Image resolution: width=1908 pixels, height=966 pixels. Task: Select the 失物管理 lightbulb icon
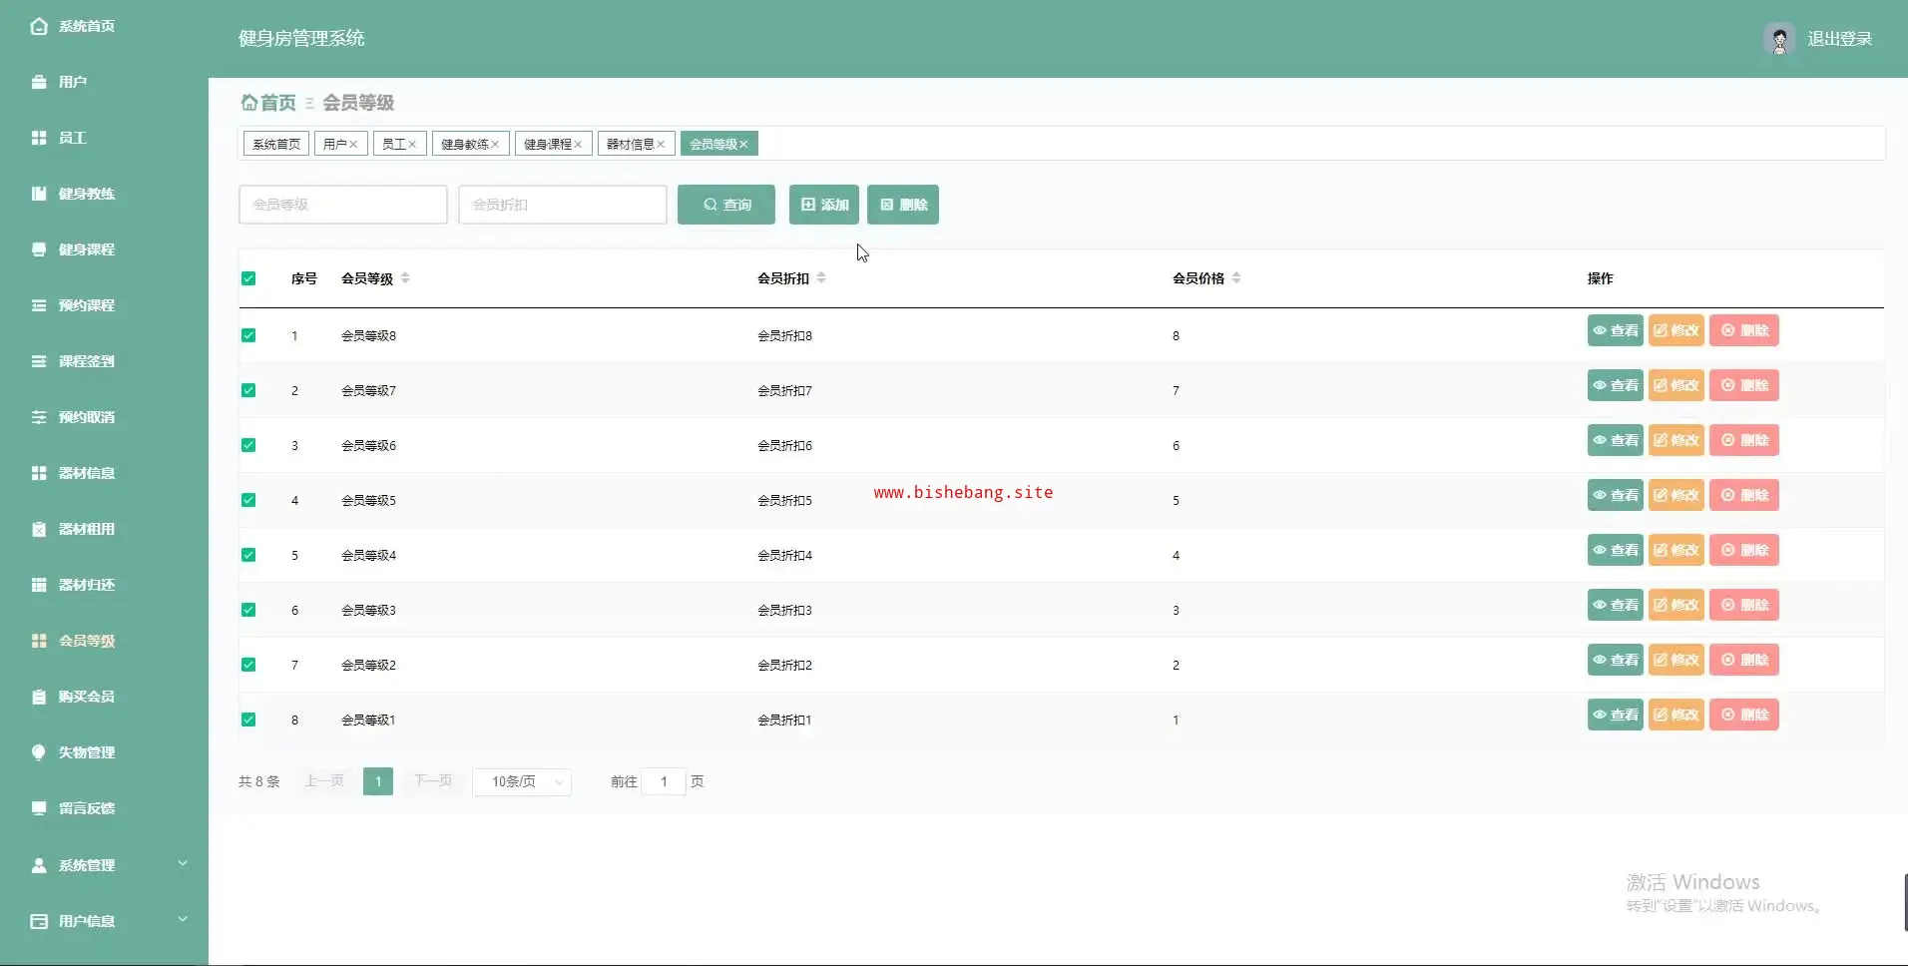(x=39, y=752)
